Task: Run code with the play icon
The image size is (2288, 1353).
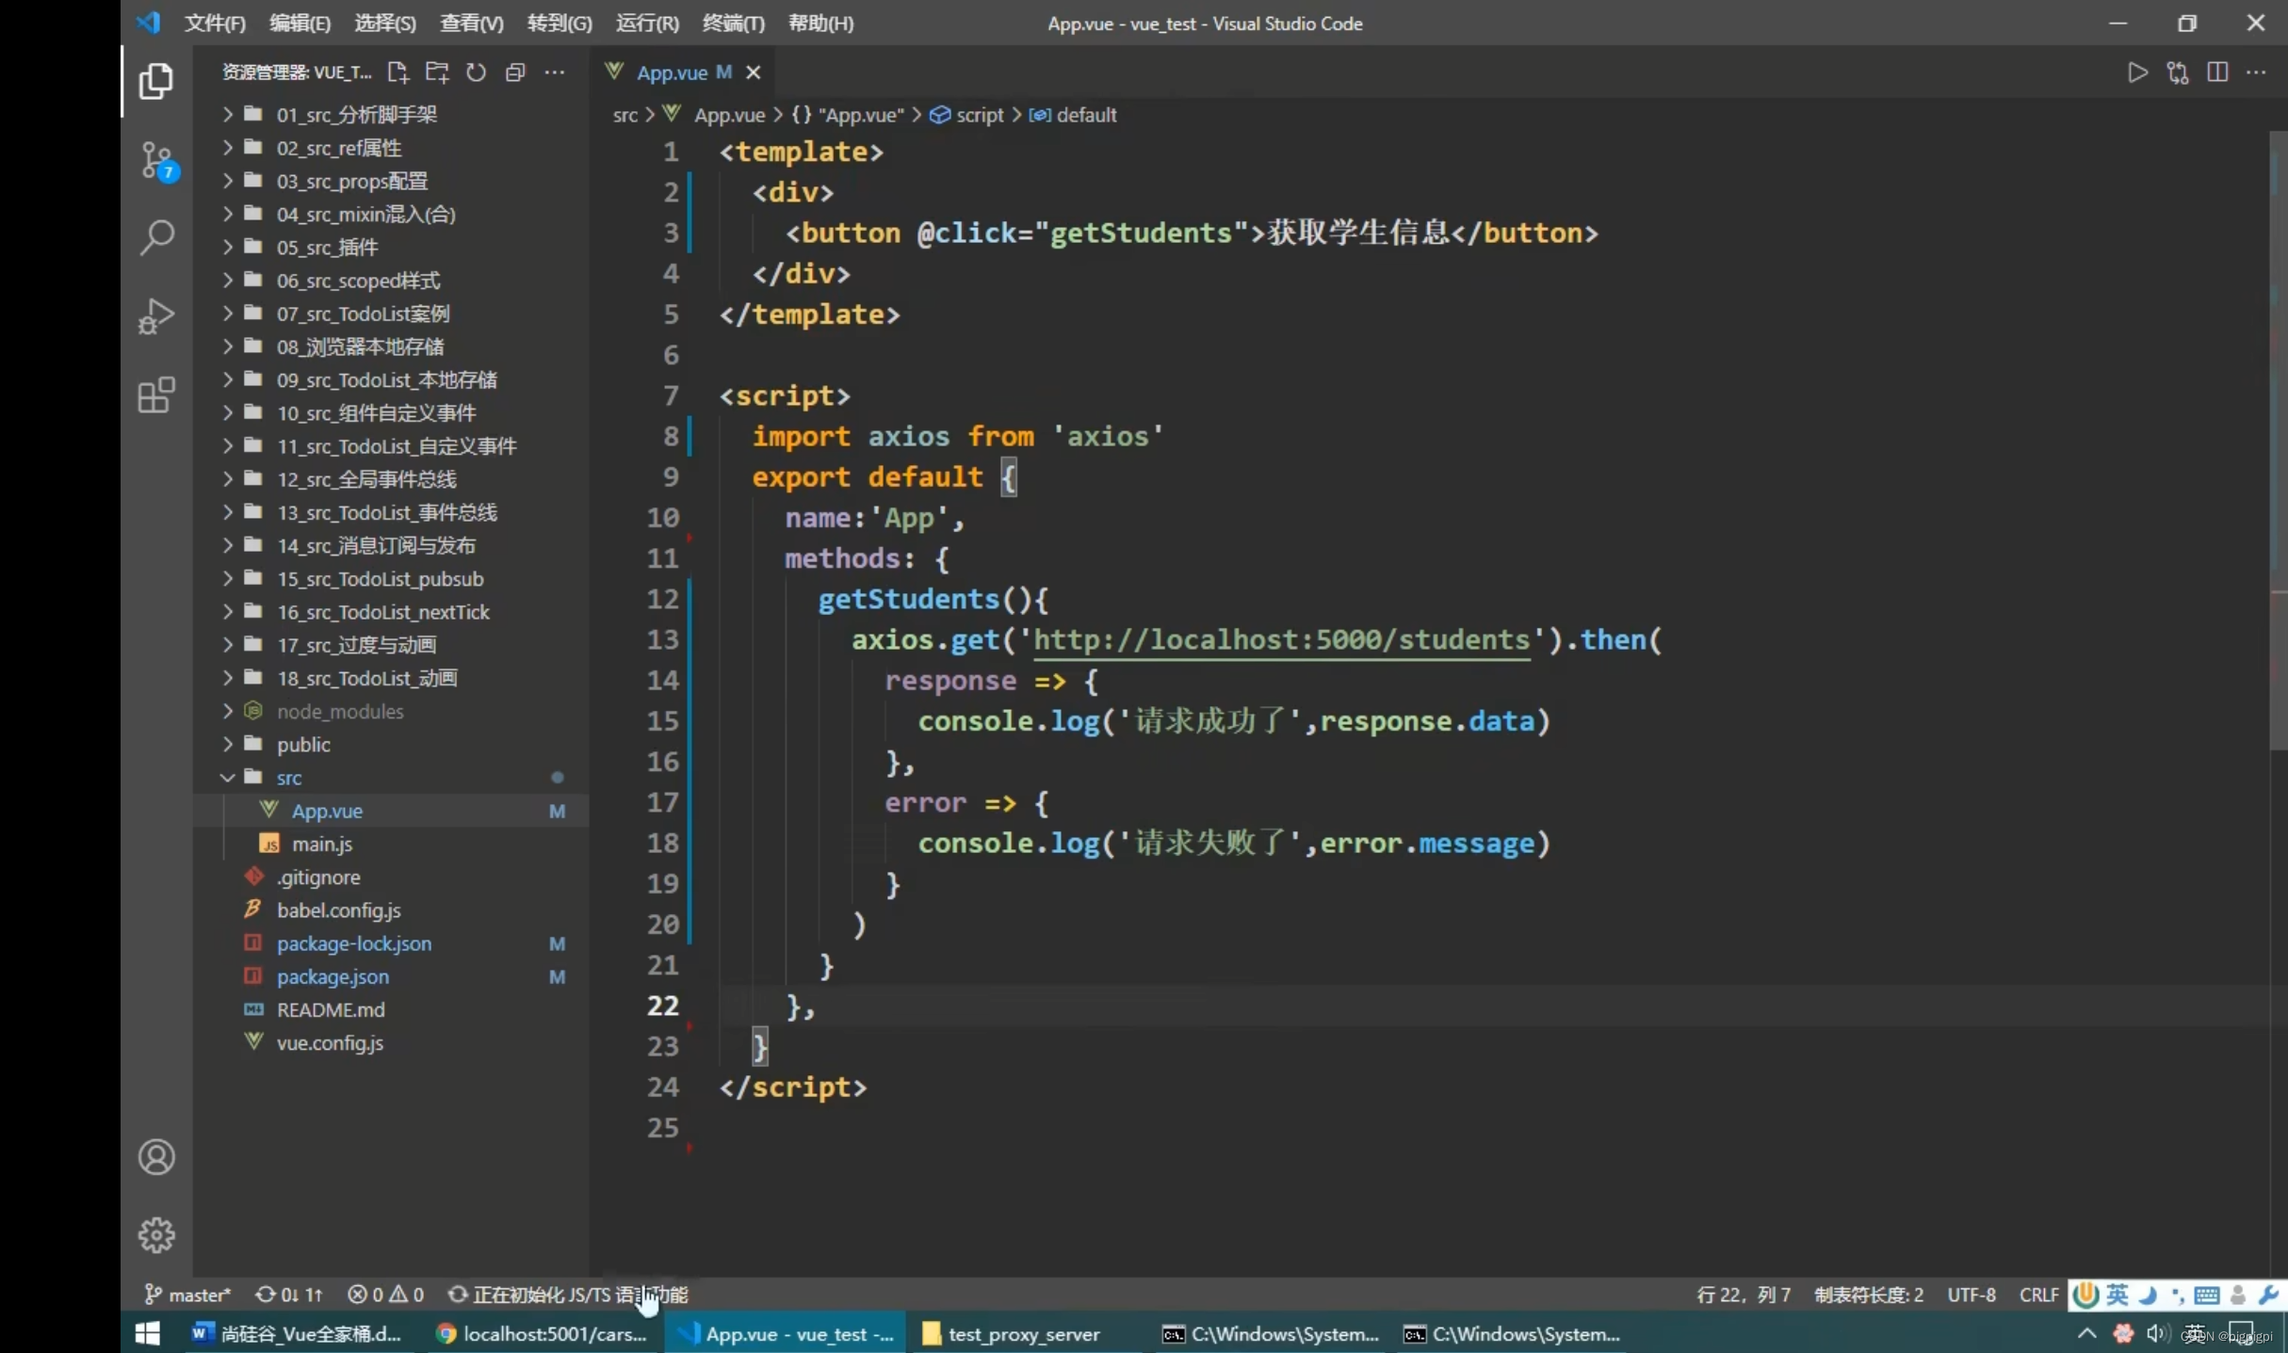Action: pyautogui.click(x=2137, y=72)
